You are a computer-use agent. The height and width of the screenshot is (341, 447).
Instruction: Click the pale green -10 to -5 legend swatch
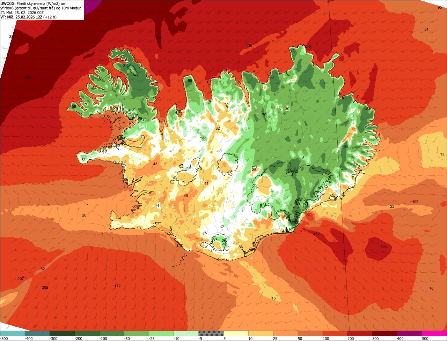186,333
